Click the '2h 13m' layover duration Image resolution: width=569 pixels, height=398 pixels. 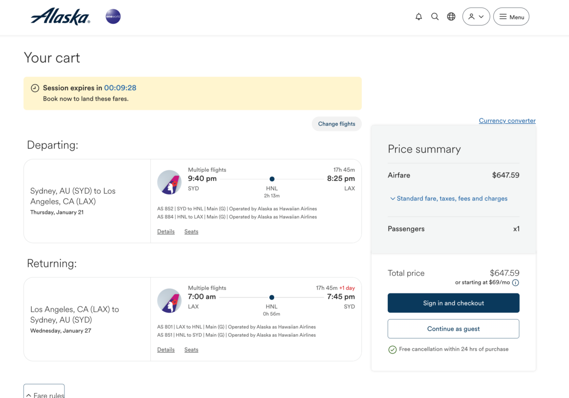[x=272, y=195]
